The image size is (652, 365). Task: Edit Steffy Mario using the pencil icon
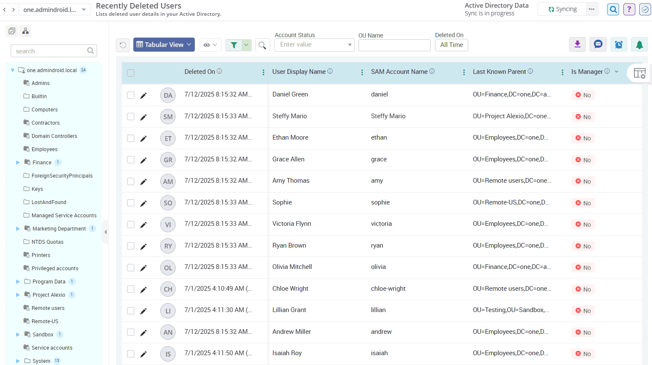point(143,116)
